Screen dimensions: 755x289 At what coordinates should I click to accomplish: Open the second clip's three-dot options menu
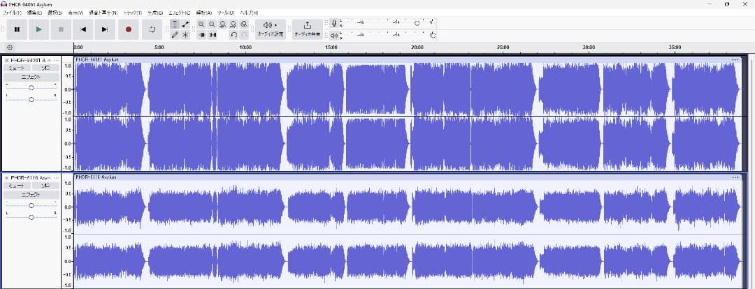pos(735,177)
